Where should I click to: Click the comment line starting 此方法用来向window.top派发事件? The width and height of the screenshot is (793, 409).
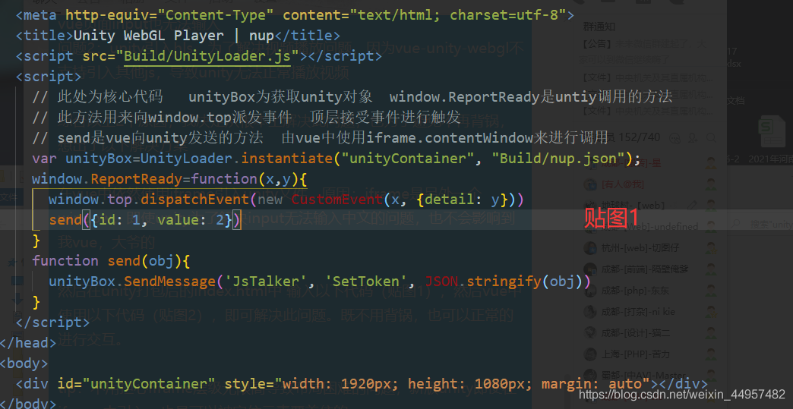[x=246, y=117]
